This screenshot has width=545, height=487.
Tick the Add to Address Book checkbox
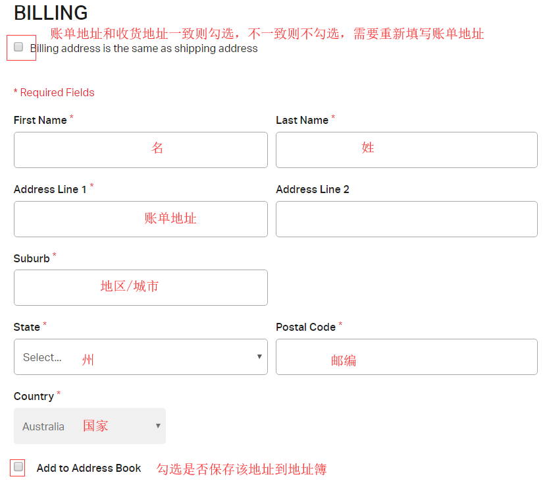[18, 467]
